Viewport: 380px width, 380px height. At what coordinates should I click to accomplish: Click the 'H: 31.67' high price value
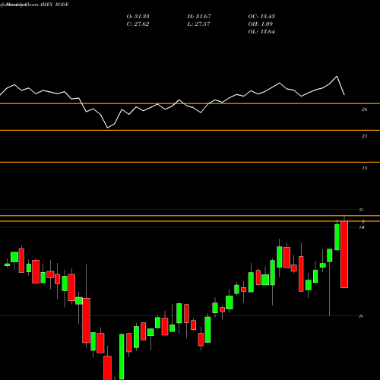coord(199,17)
